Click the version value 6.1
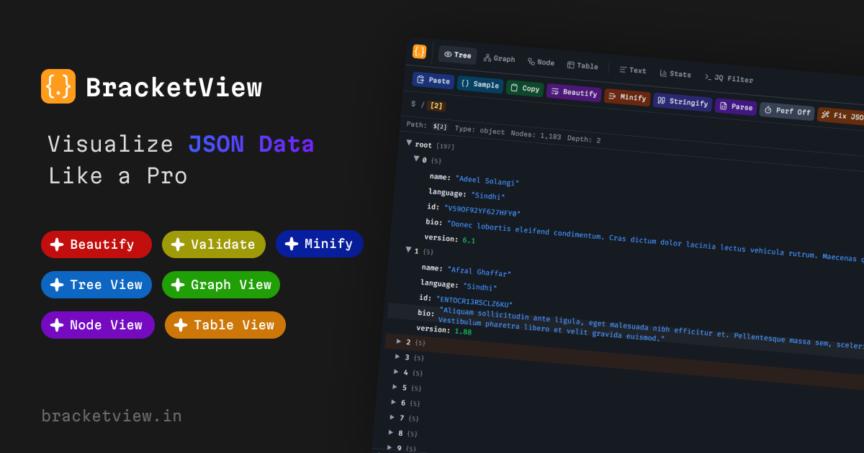The width and height of the screenshot is (864, 453). coord(469,240)
